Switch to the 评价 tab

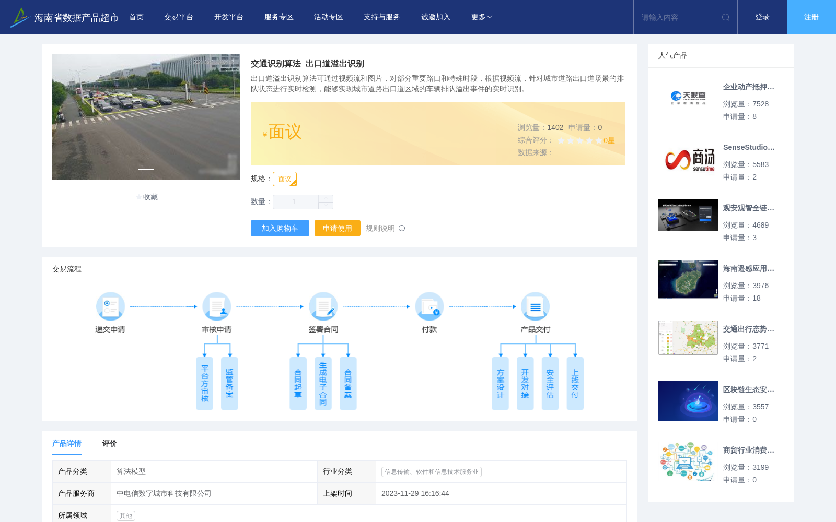[x=110, y=443]
